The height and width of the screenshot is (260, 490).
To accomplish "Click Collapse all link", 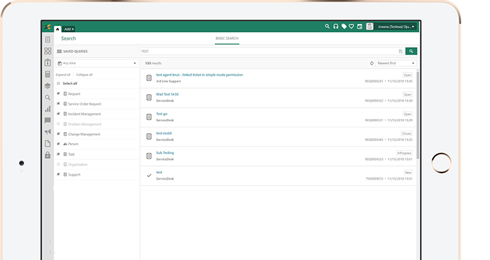I will pos(84,74).
